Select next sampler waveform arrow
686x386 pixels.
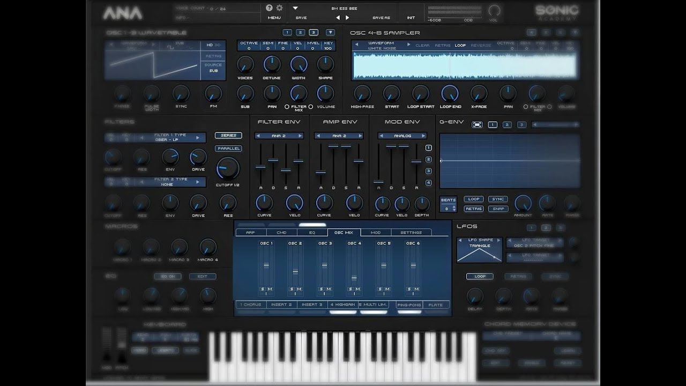tap(409, 44)
